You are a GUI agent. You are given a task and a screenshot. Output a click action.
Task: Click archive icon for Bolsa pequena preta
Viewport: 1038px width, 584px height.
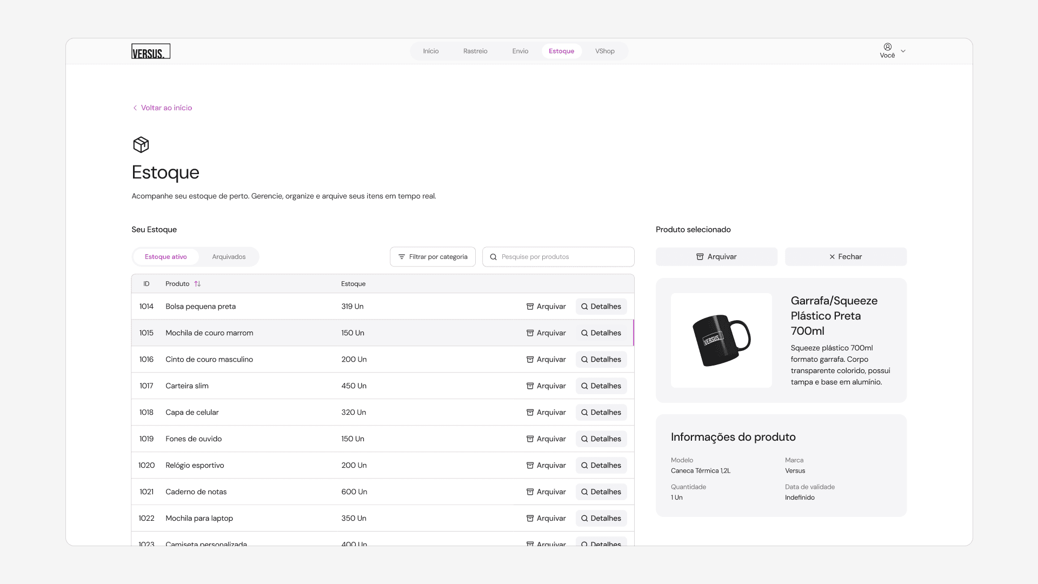click(530, 307)
